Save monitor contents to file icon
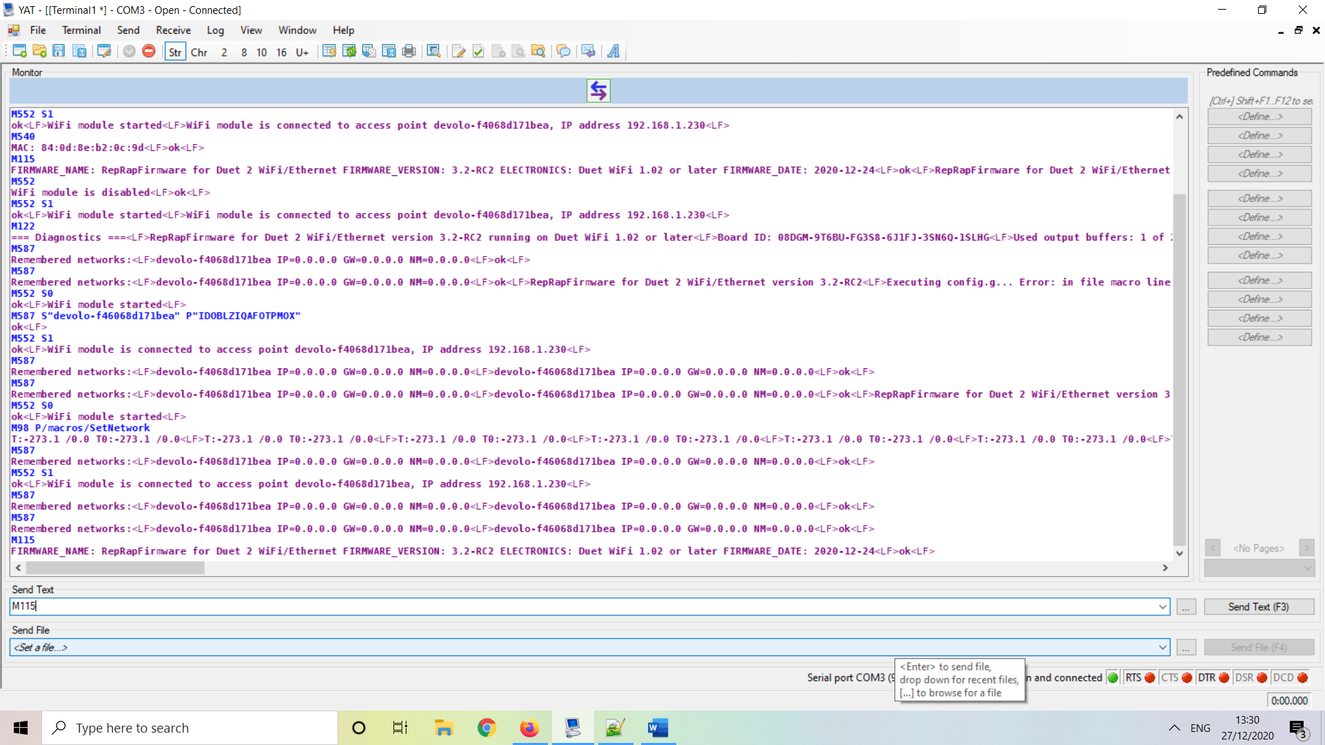This screenshot has width=1325, height=745. point(389,52)
